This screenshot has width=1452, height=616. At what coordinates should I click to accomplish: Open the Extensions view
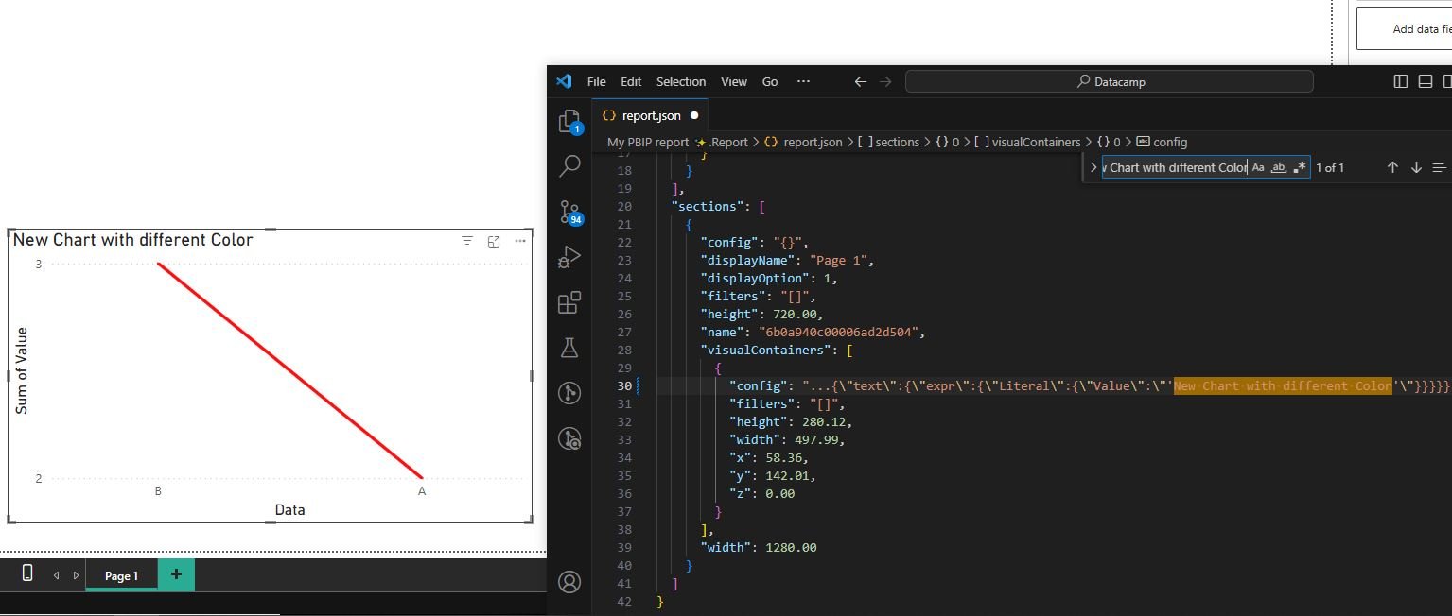(569, 302)
